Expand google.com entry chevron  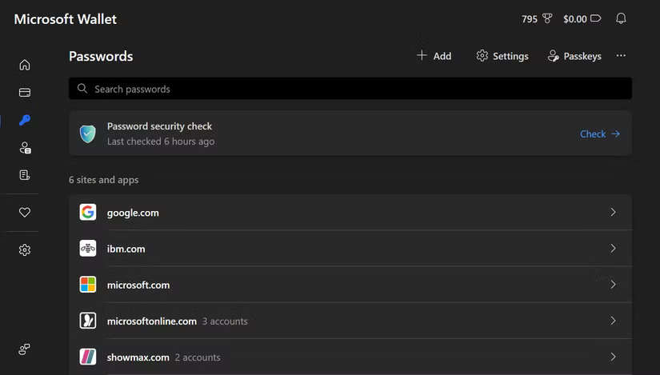coord(614,212)
